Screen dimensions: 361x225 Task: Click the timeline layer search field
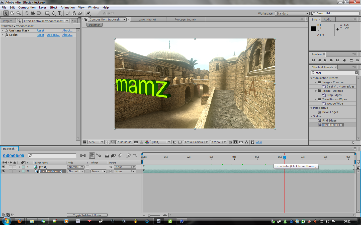tap(52, 155)
